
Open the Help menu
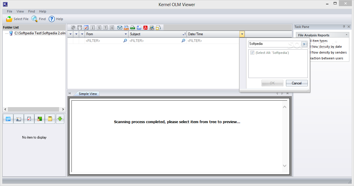tap(43, 11)
